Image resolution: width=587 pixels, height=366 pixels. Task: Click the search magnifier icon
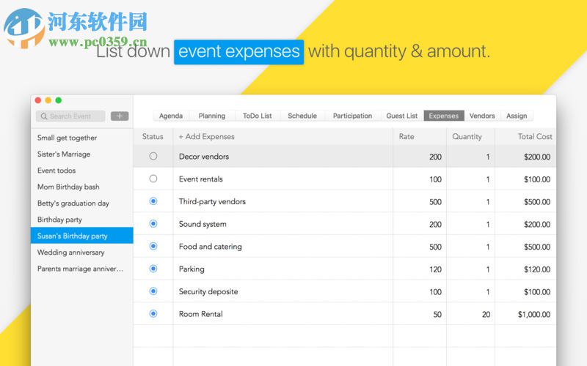tap(44, 116)
